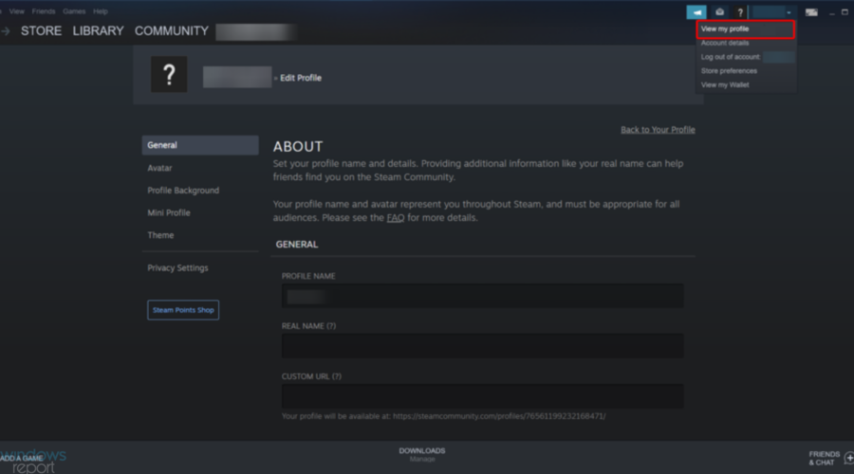Select the Avatar settings tab

159,168
